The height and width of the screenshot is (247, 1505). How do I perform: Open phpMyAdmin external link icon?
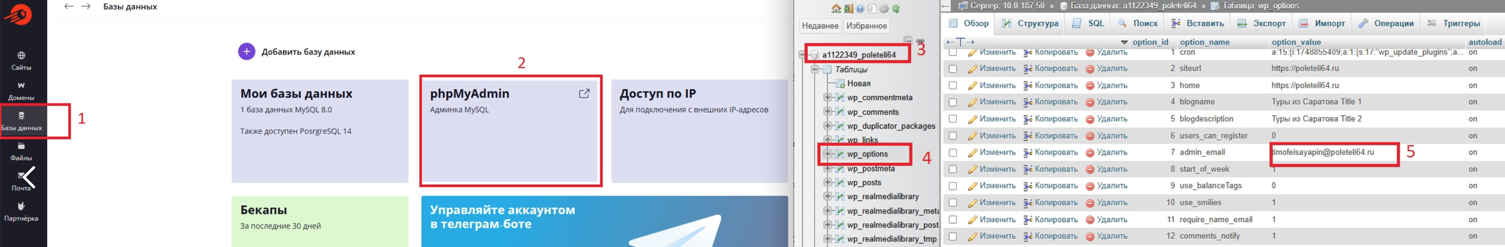click(x=584, y=93)
